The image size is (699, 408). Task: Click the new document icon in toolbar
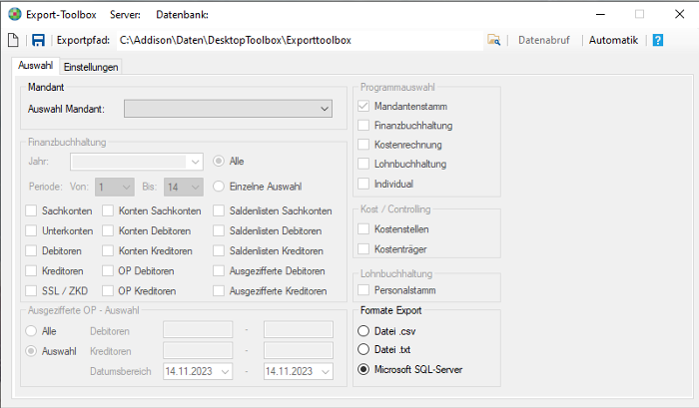[x=13, y=40]
